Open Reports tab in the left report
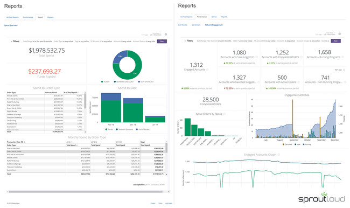Image resolution: width=350 pixels, height=208 pixels. tap(51, 17)
